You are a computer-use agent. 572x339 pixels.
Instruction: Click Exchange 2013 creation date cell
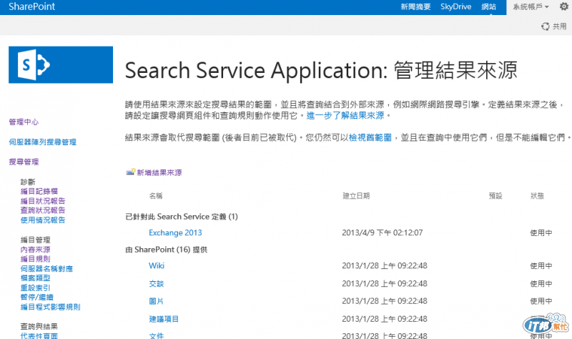383,233
